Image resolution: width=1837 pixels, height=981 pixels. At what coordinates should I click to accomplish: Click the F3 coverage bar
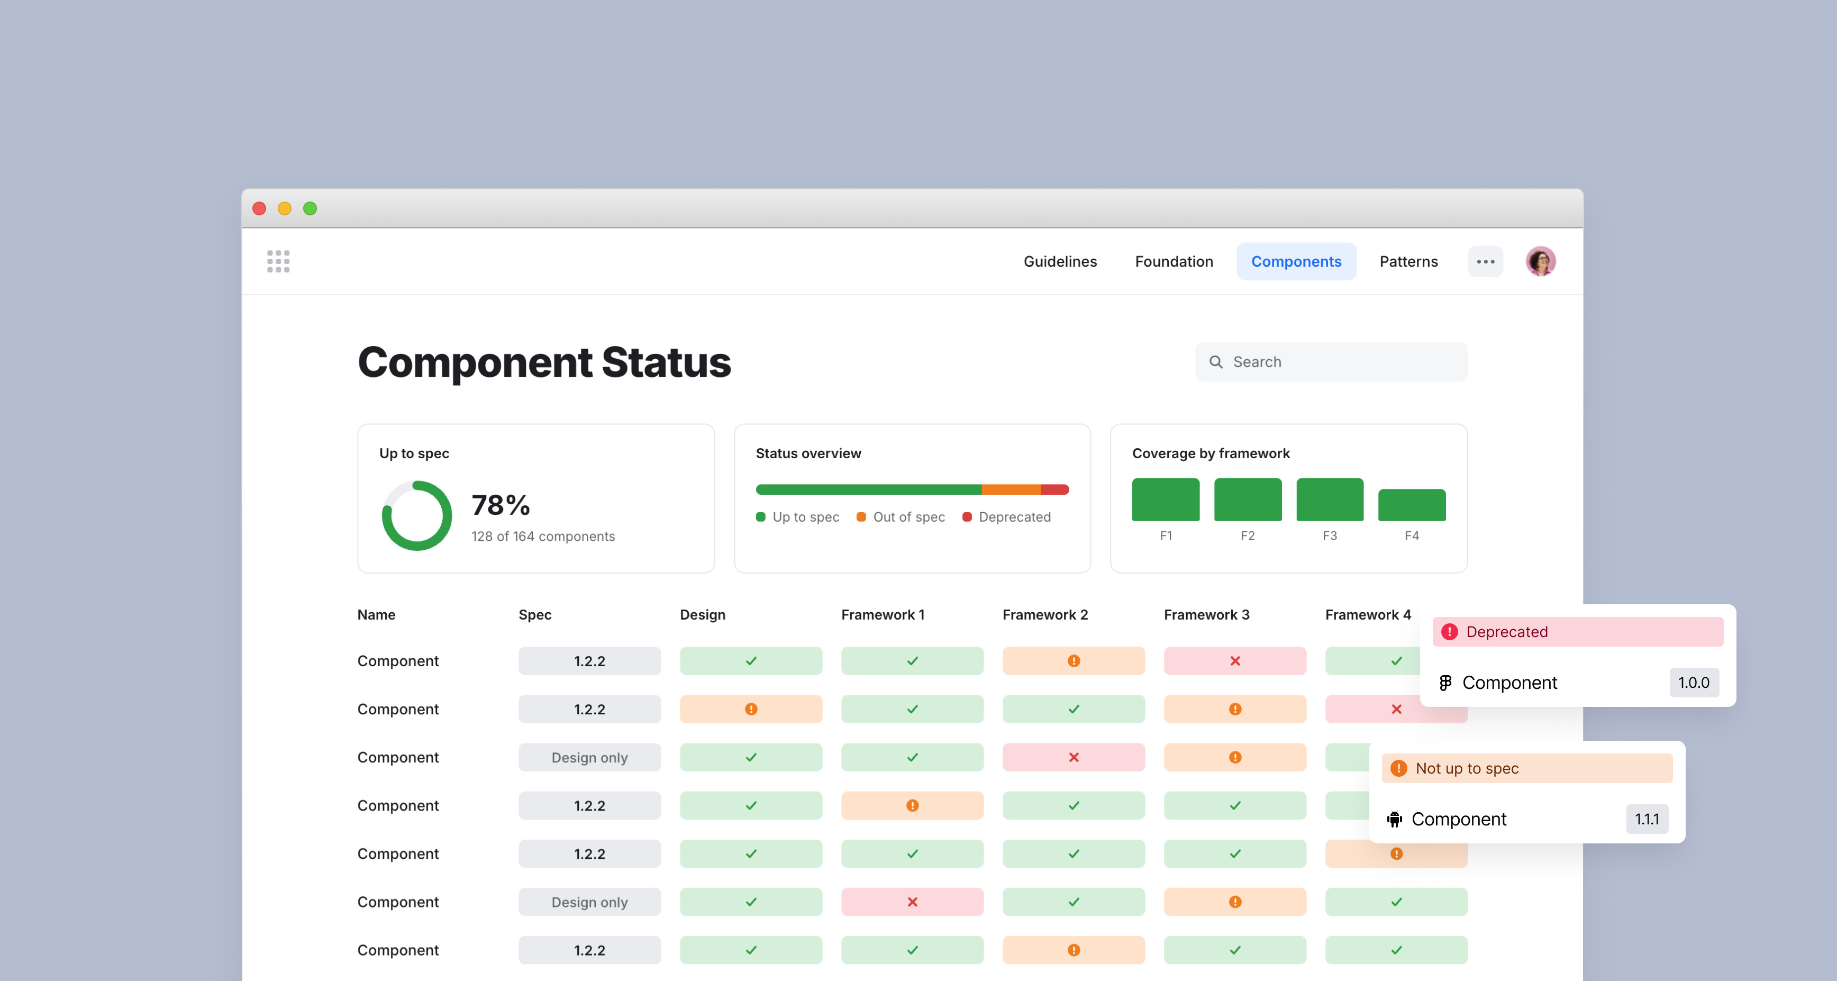1329,499
